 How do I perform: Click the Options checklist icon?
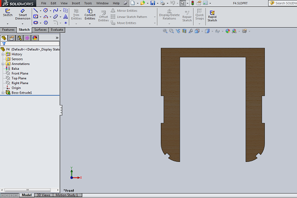pos(205,3)
